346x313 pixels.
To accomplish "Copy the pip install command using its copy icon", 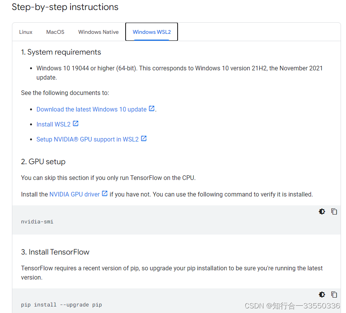I will 334,295.
